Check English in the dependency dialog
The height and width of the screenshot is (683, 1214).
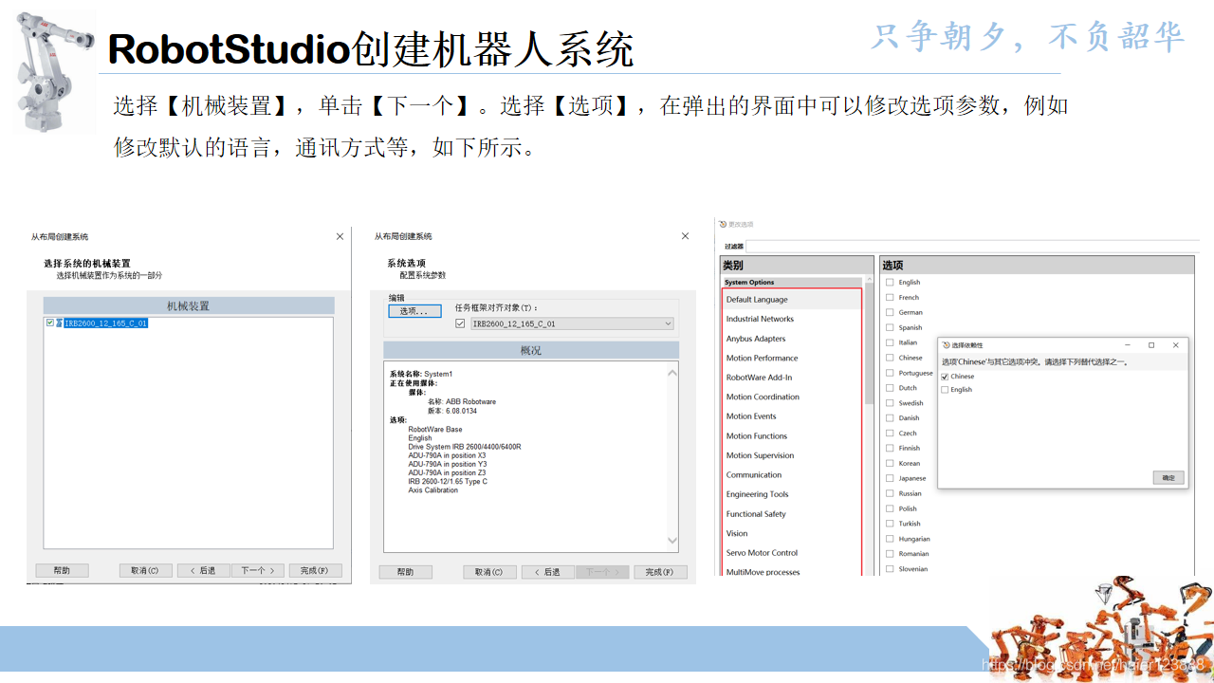(x=945, y=390)
